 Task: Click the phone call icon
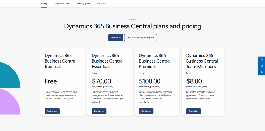click(x=262, y=72)
